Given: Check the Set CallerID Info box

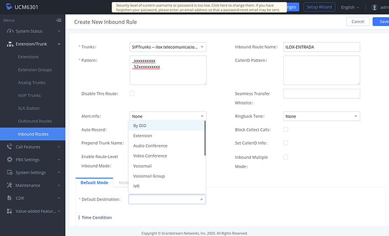Looking at the screenshot, I should point(286,143).
